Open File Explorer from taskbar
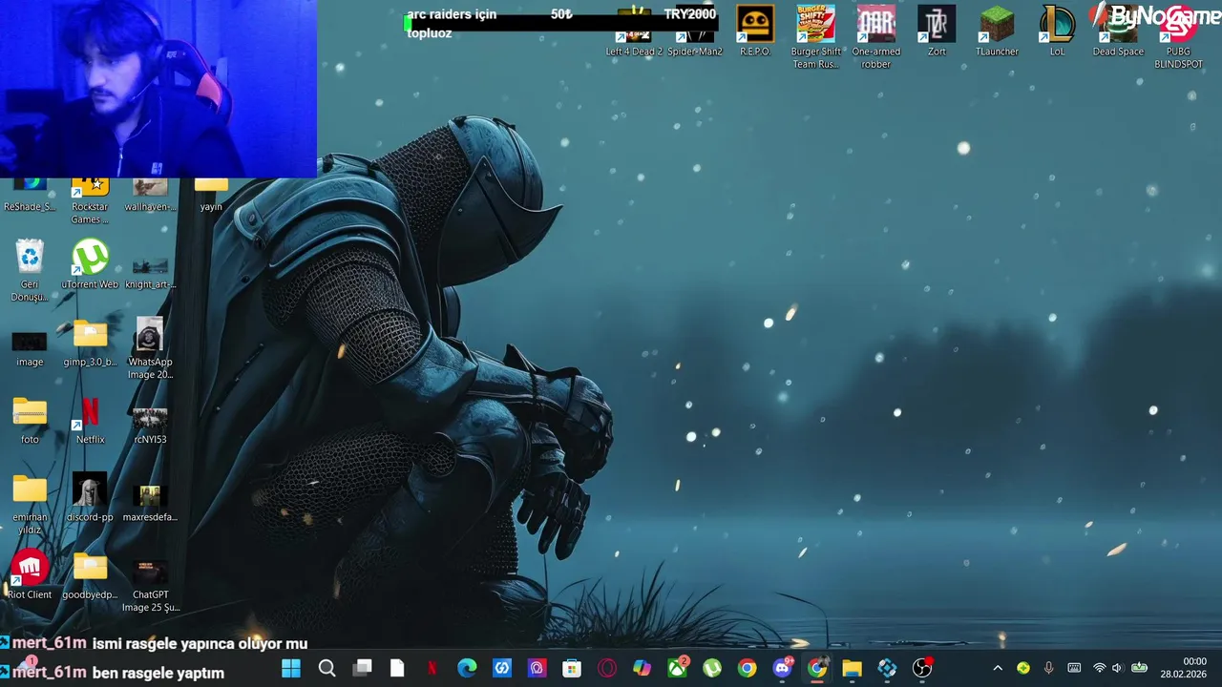This screenshot has height=687, width=1222. click(852, 668)
